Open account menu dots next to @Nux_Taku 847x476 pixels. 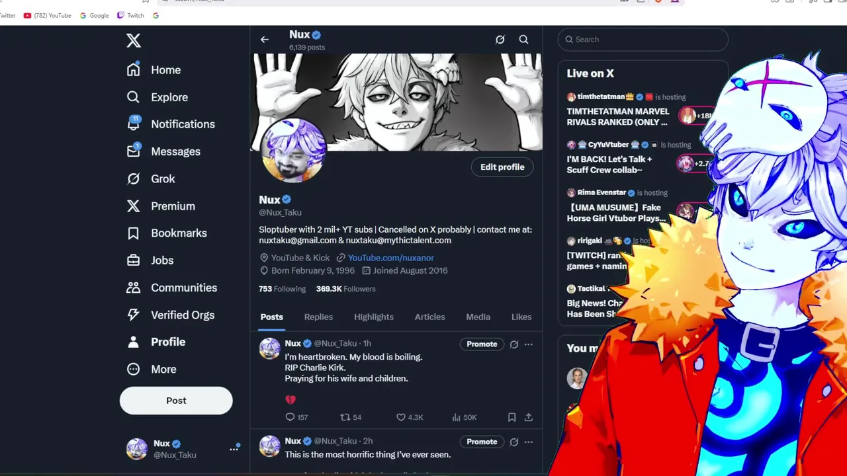[x=234, y=449]
